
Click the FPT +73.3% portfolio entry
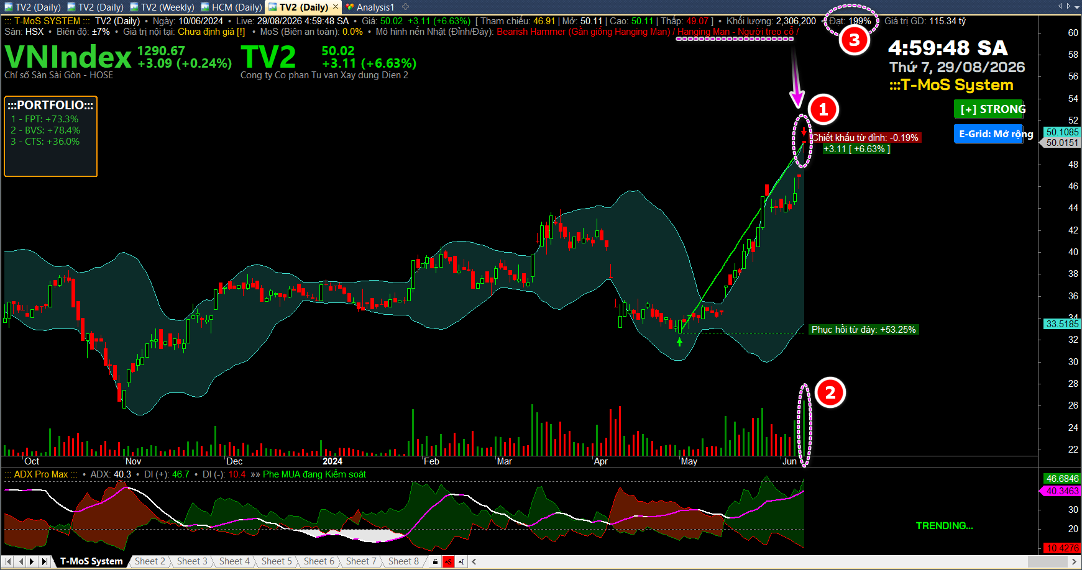[45, 119]
